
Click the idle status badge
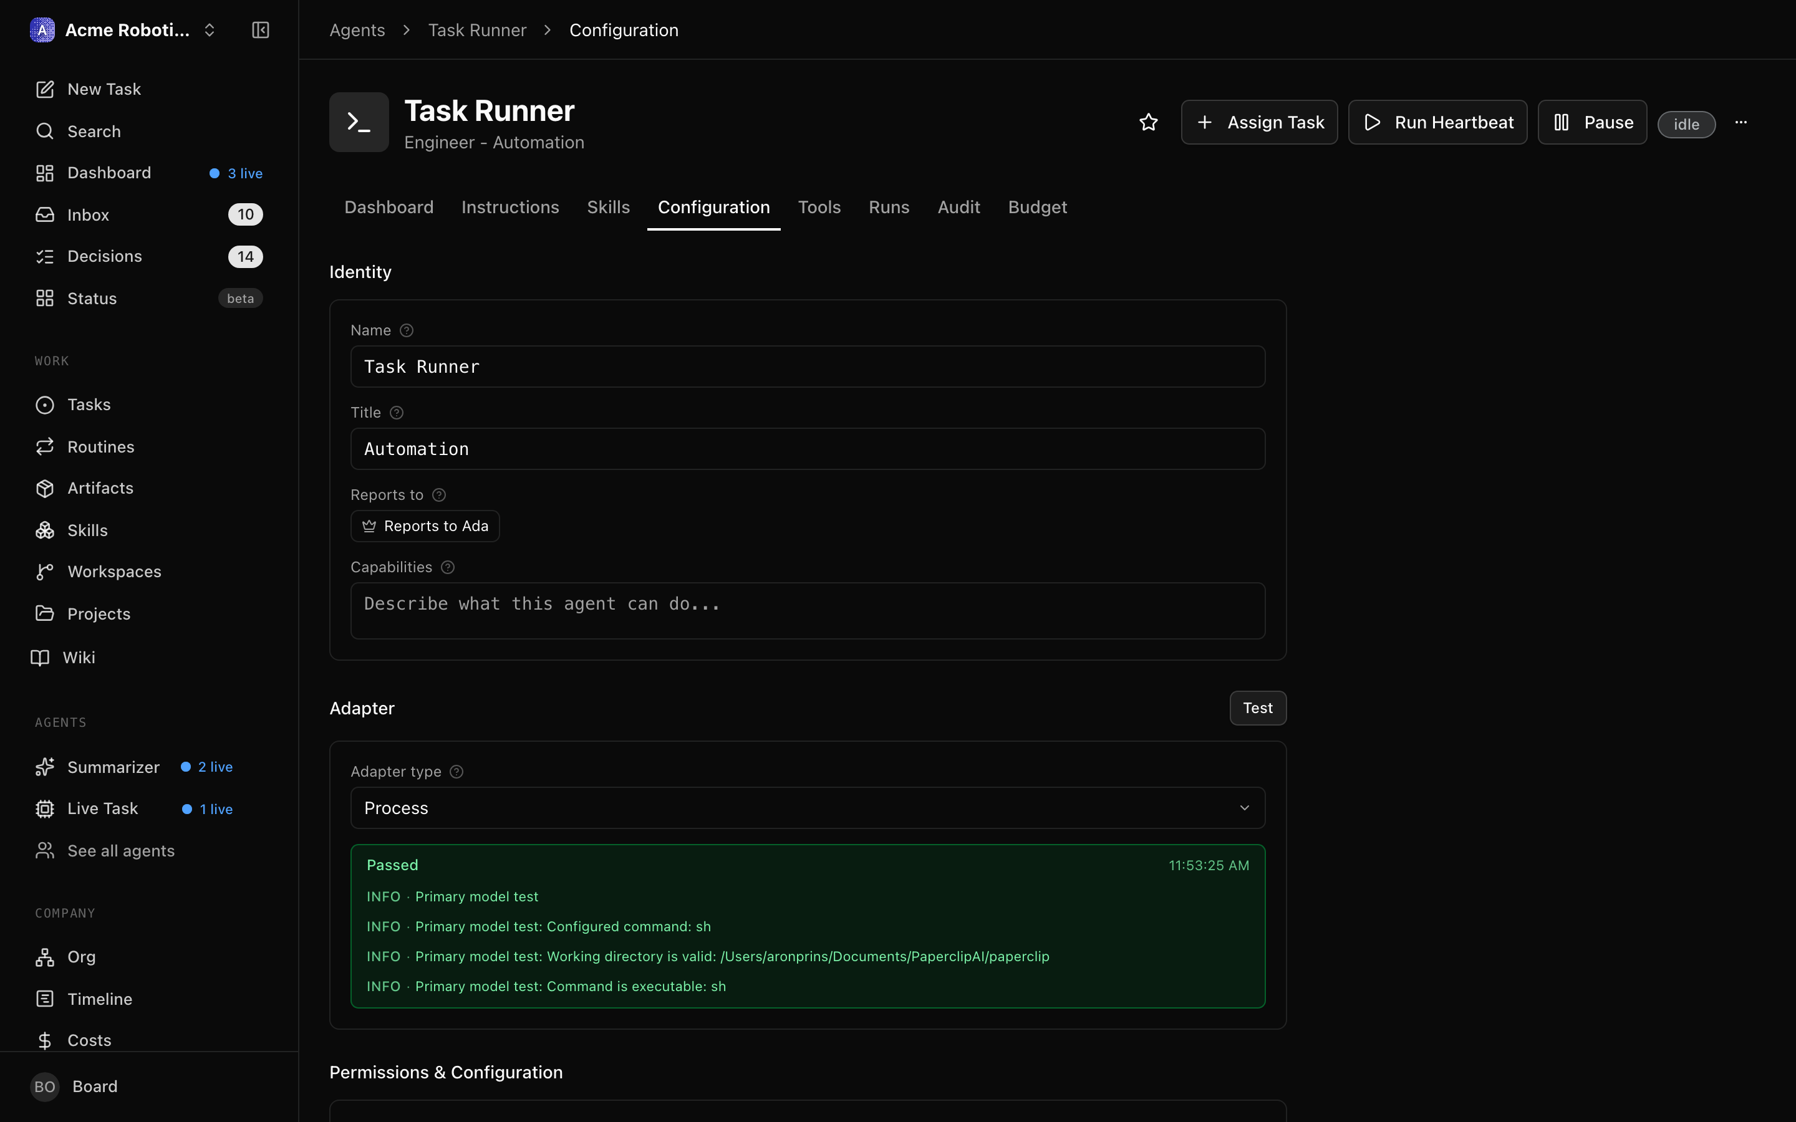[1686, 124]
